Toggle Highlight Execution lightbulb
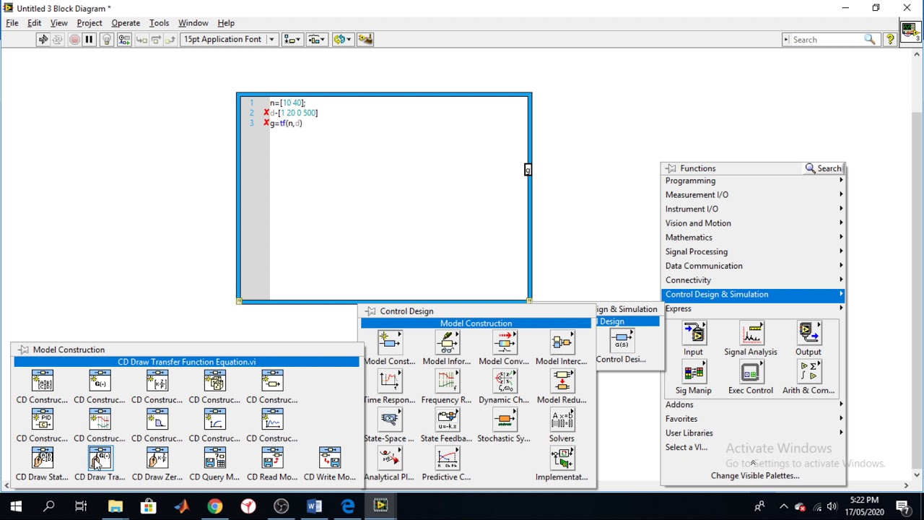The width and height of the screenshot is (924, 520). [x=107, y=40]
